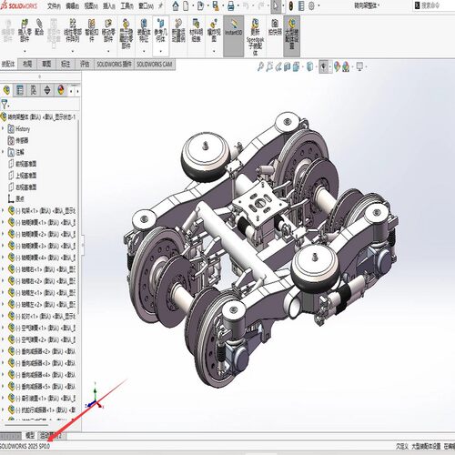Click the View Settings monitor icon
This screenshot has height=455, width=455.
(x=359, y=66)
